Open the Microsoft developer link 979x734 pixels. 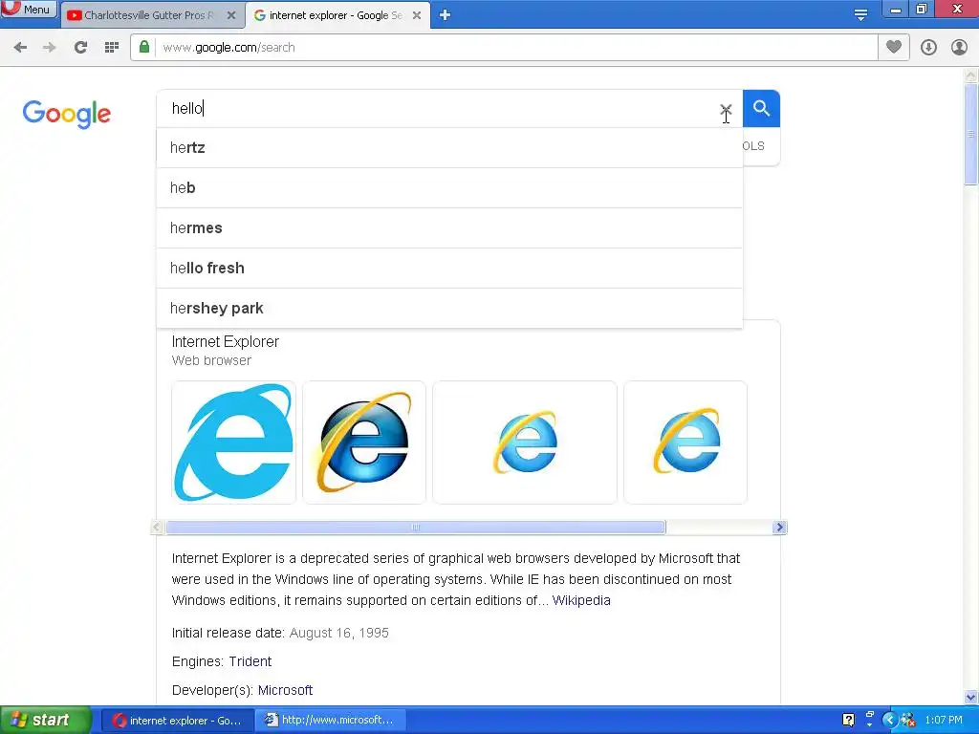(x=285, y=690)
